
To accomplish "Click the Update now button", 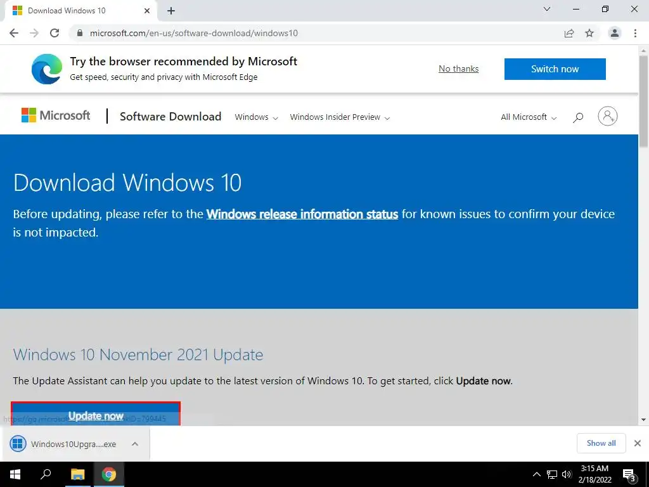I will [96, 413].
